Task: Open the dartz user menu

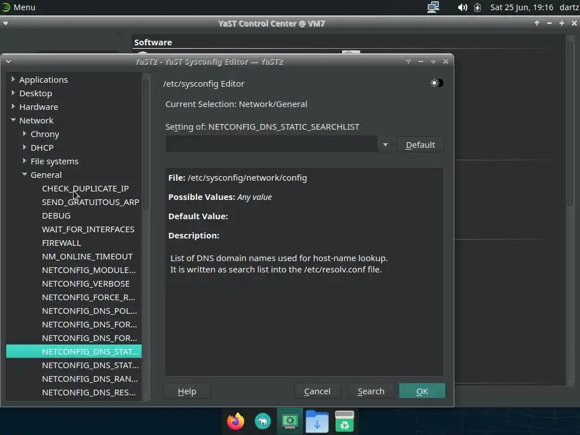Action: 569,7
